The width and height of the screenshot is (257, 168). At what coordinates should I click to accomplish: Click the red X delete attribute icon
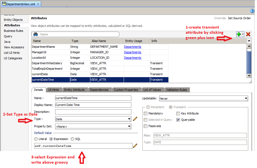tap(248, 34)
